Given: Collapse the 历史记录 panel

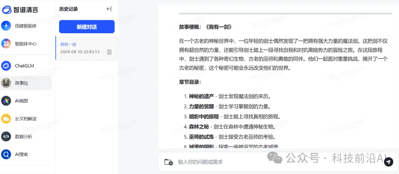Looking at the screenshot, I should click(x=109, y=9).
